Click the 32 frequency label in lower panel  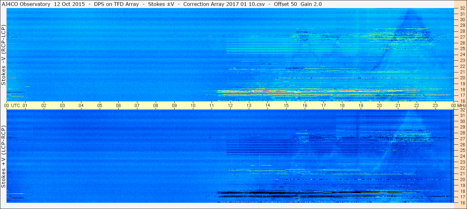(462, 110)
